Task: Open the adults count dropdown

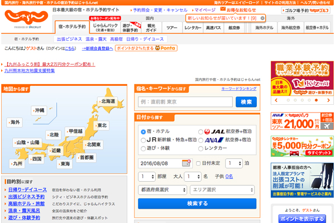Action: pos(193,177)
